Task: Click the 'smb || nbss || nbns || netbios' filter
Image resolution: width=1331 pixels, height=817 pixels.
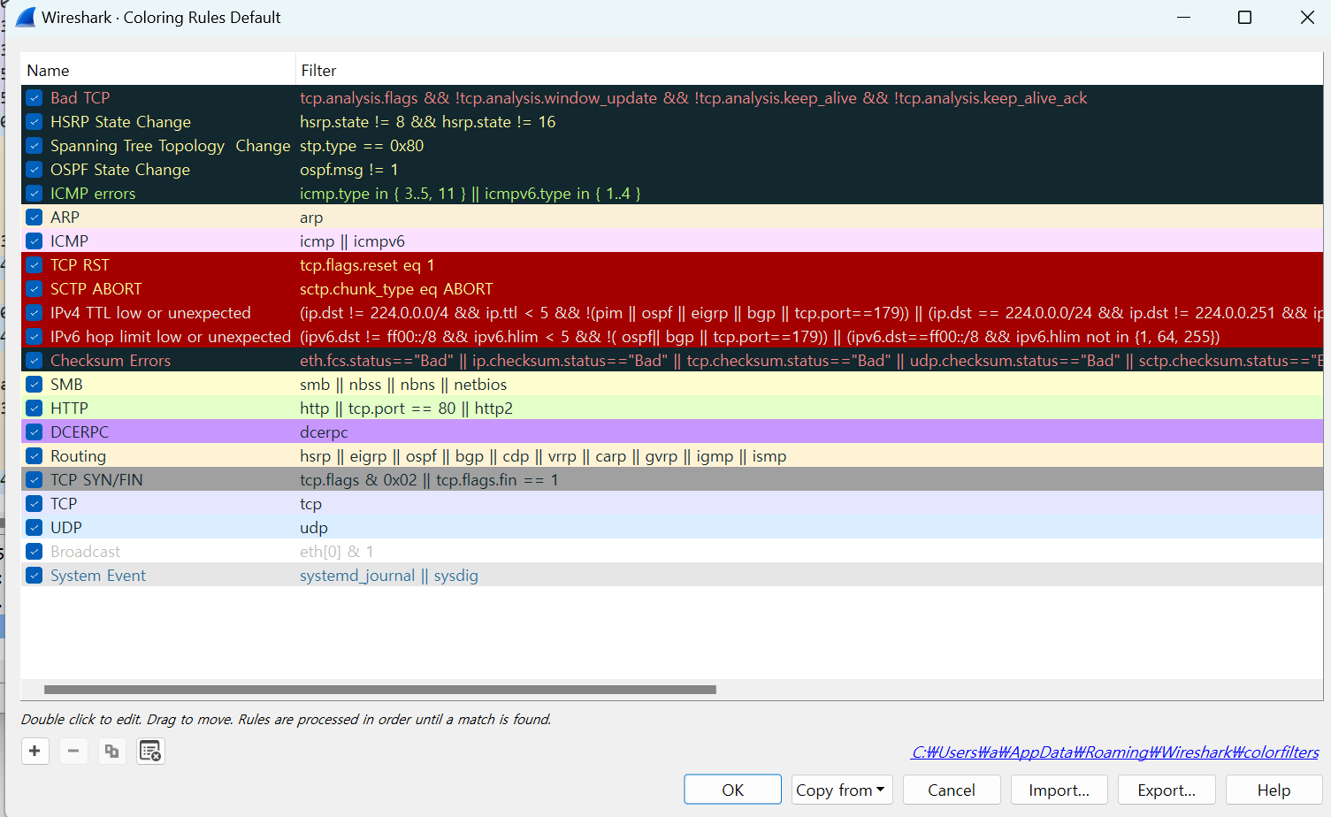Action: tap(403, 385)
